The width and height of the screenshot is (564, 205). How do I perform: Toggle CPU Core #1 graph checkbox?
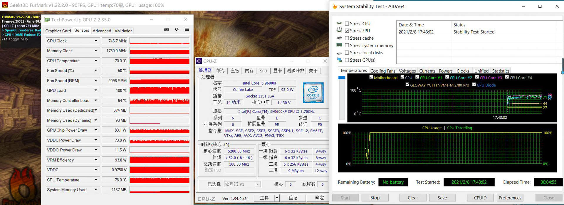417,77
